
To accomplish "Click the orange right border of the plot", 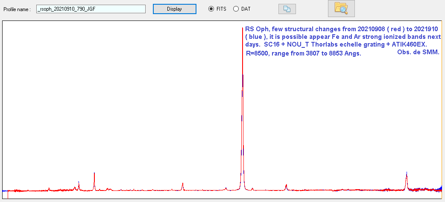I will 442,107.
